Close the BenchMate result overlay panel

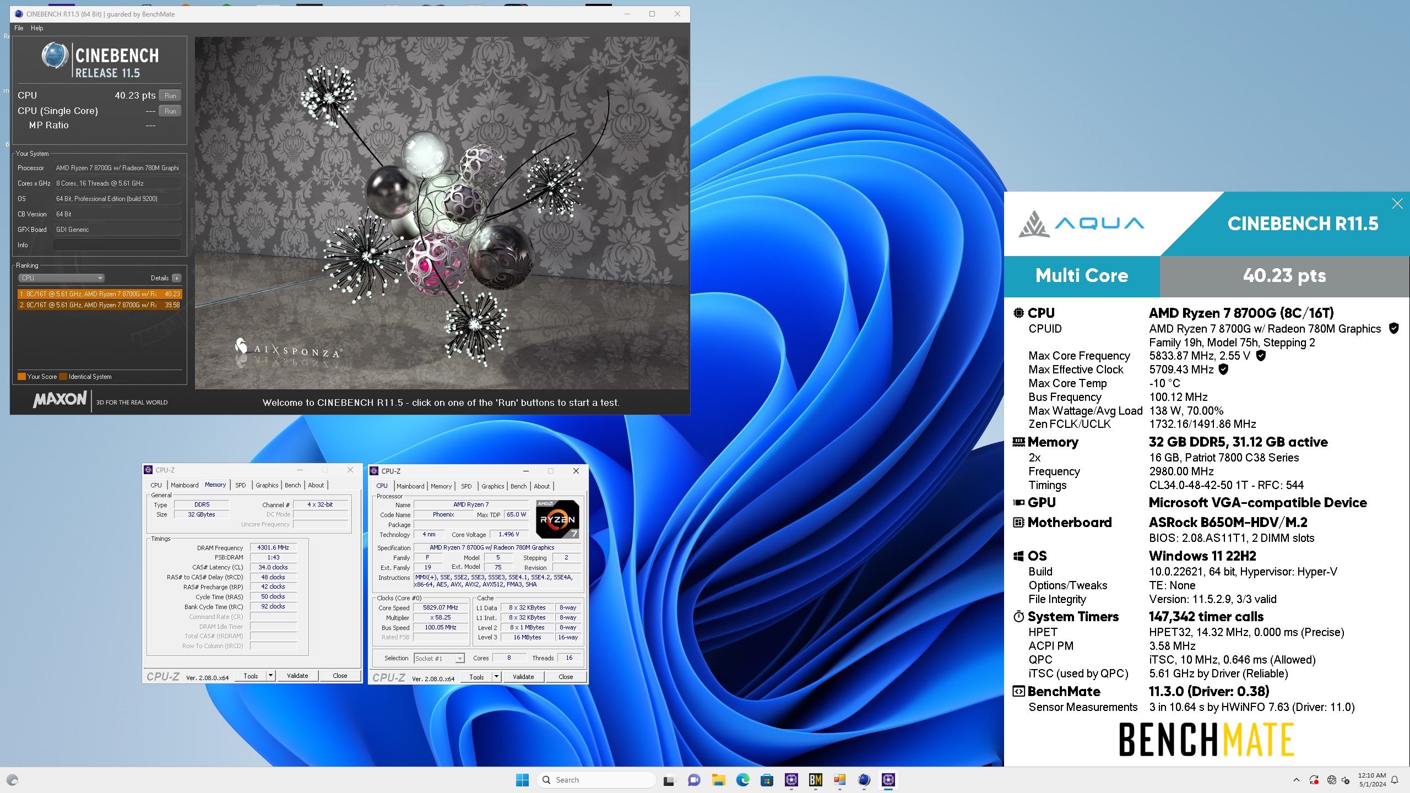1397,204
